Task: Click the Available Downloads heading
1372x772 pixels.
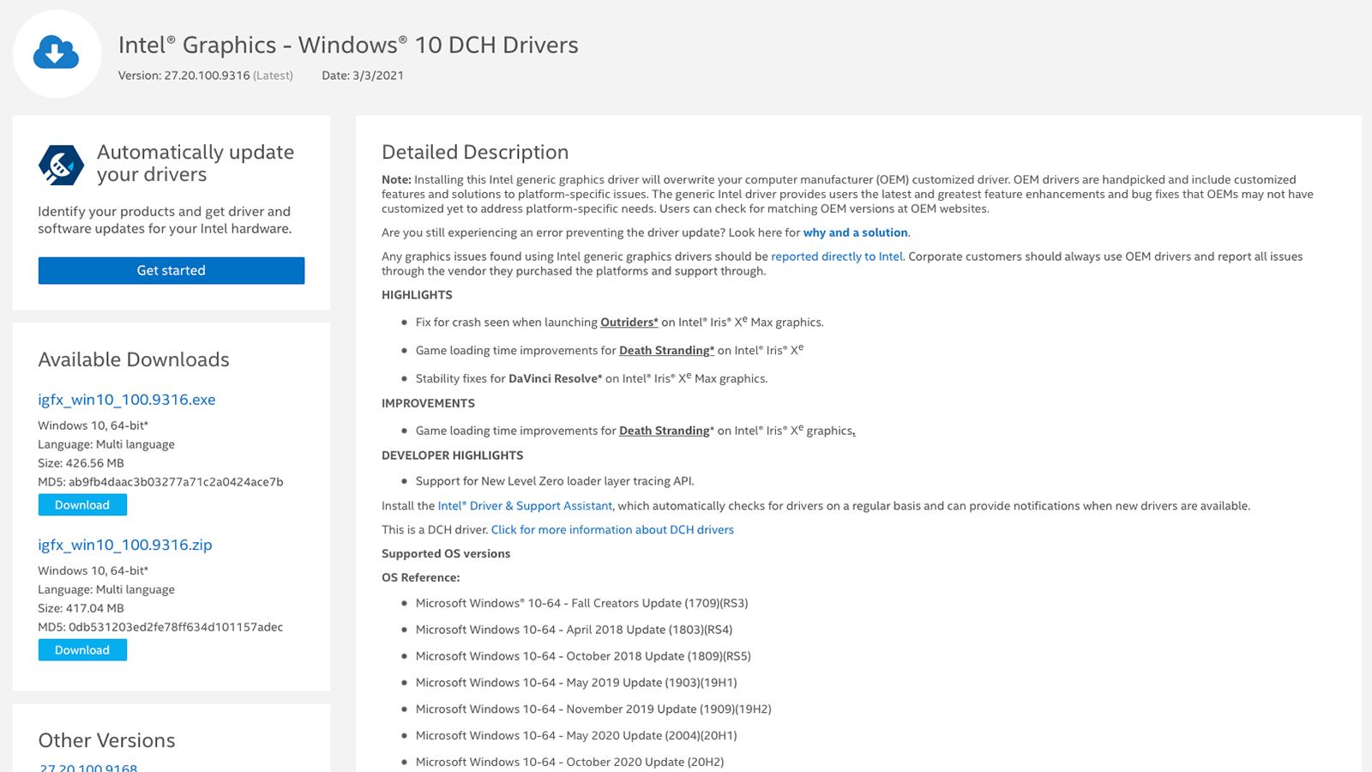Action: [134, 359]
